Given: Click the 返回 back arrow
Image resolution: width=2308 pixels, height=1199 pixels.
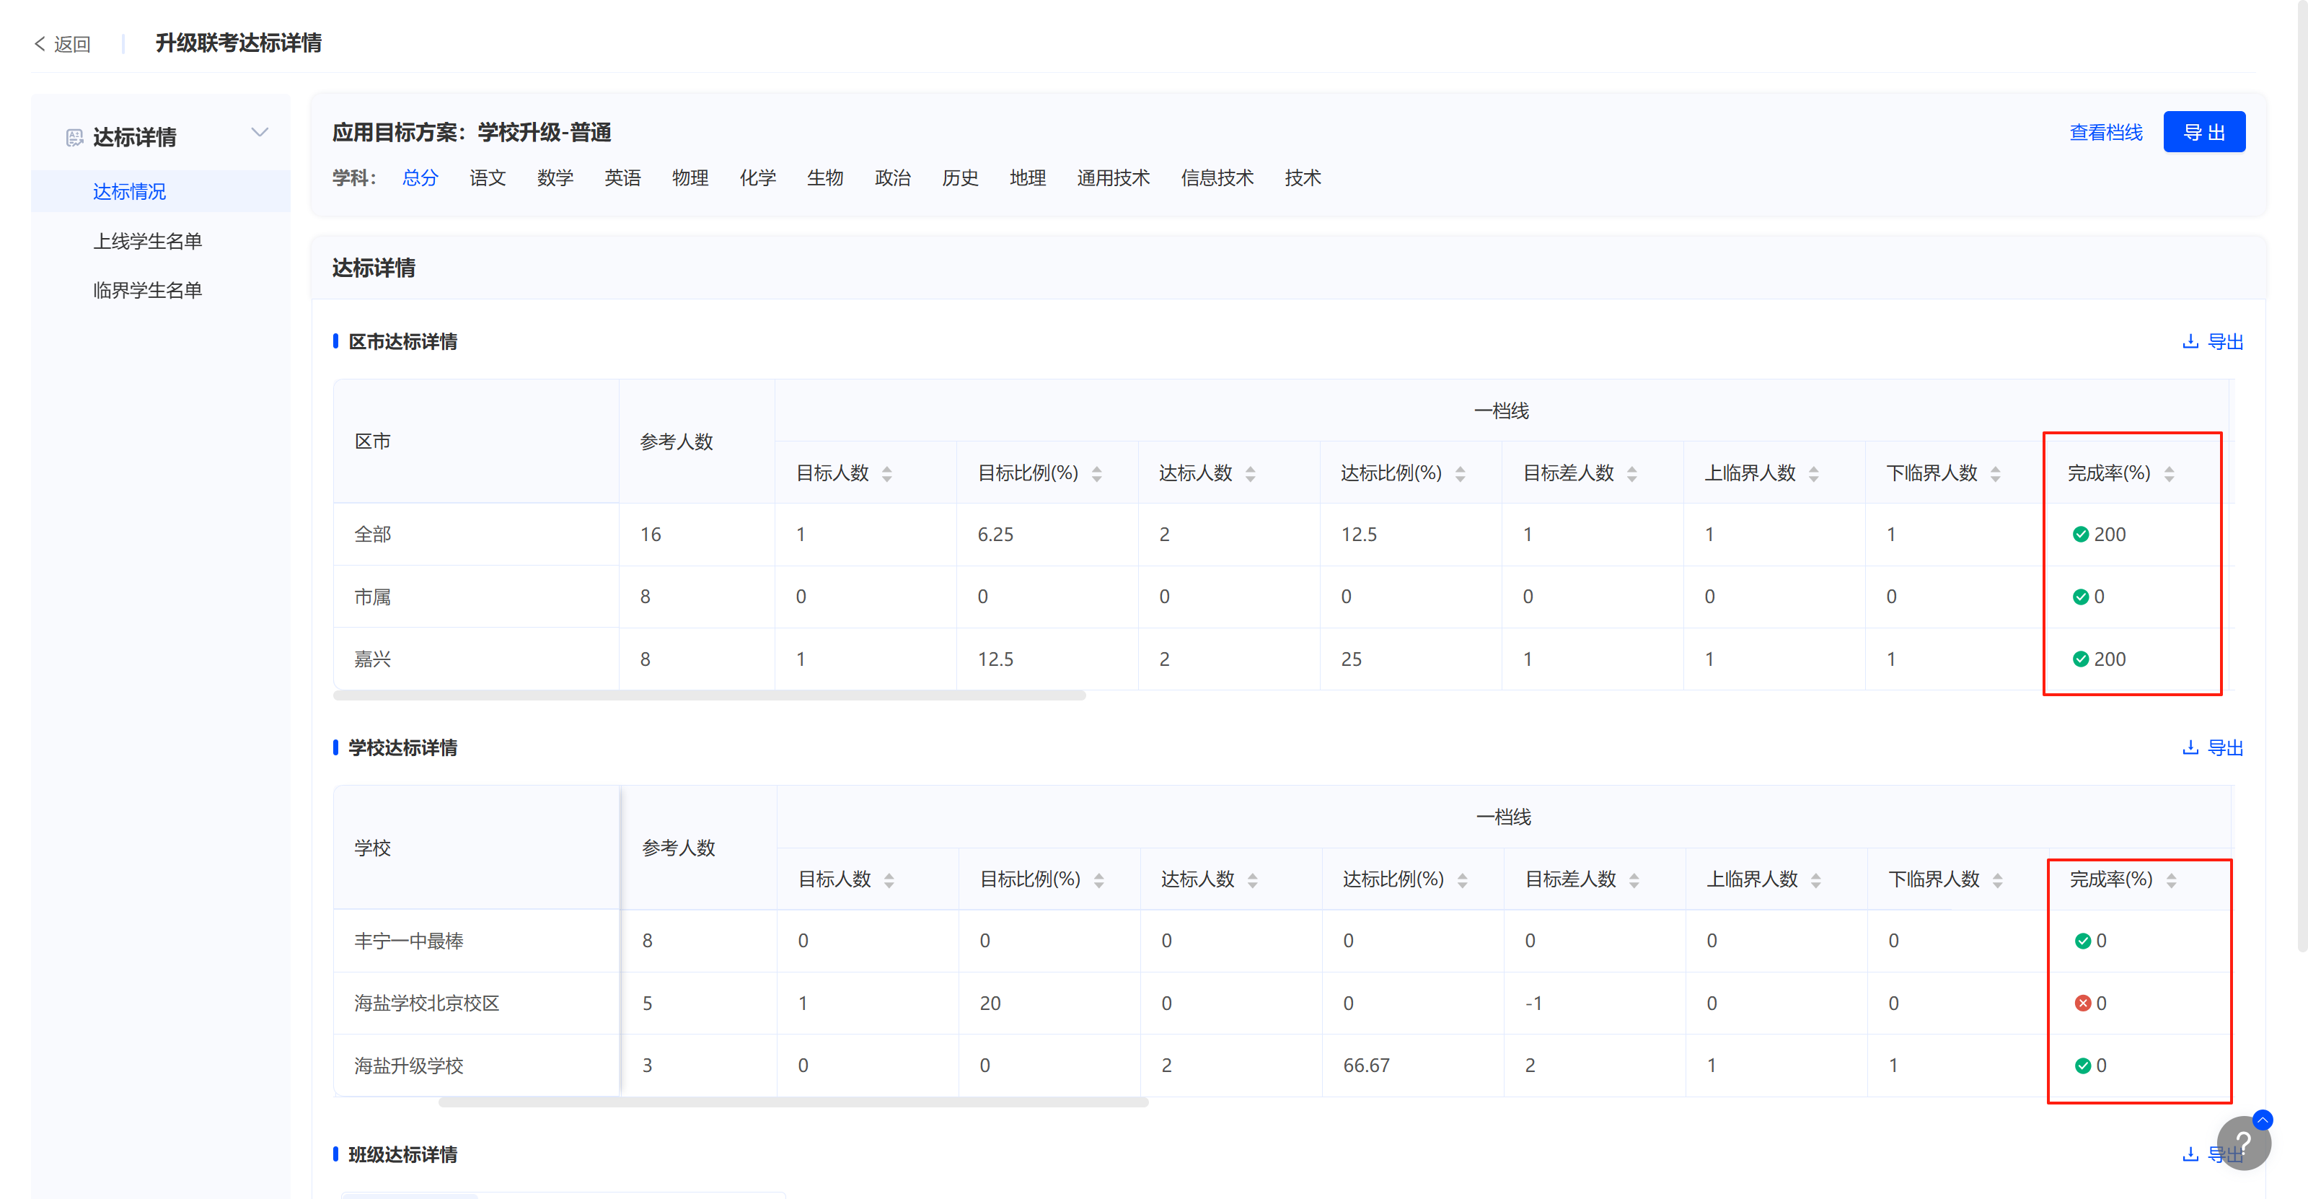Looking at the screenshot, I should pos(40,44).
